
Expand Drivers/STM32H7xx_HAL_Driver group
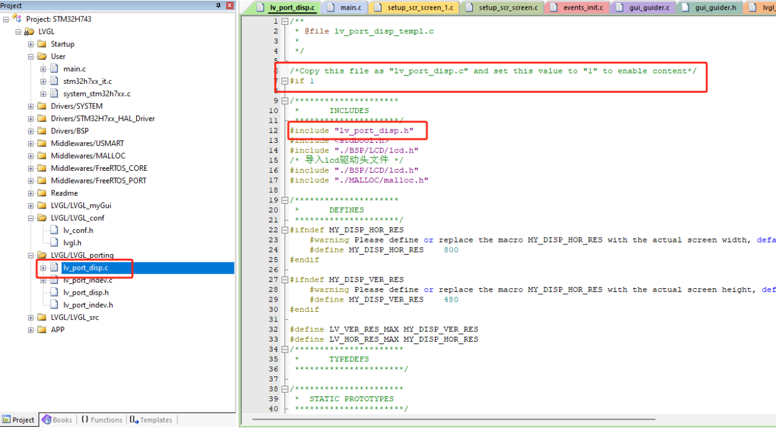tap(30, 119)
